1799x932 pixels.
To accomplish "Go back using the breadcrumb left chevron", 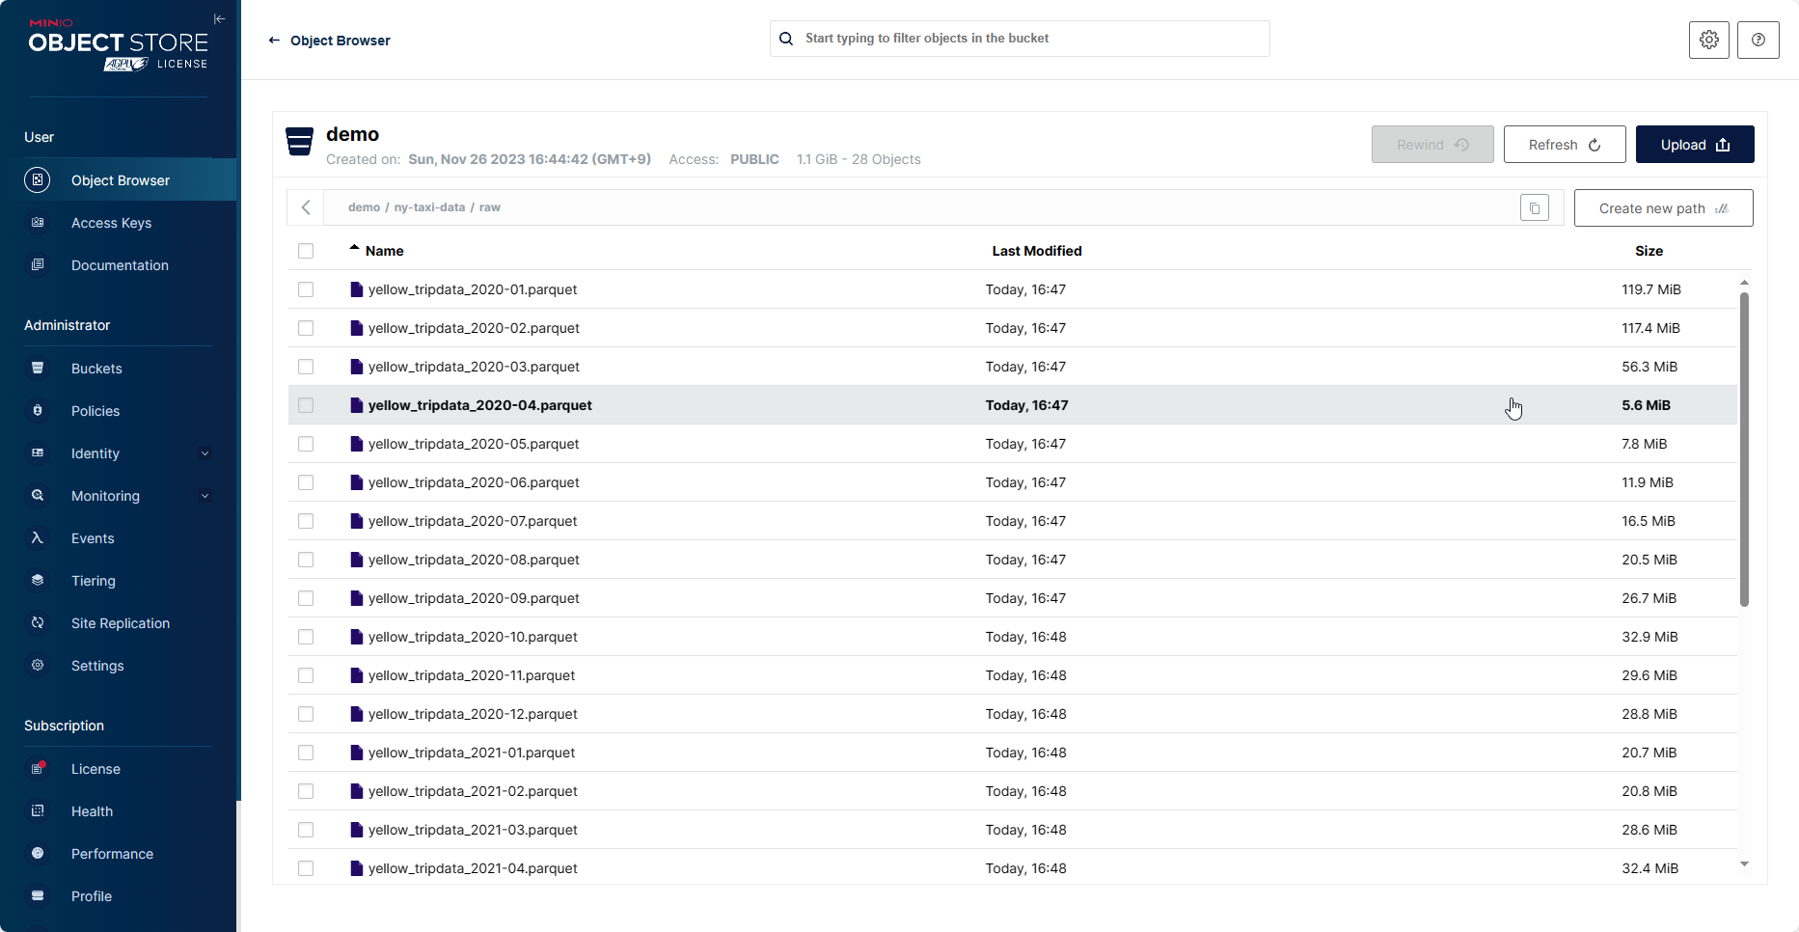I will [306, 207].
